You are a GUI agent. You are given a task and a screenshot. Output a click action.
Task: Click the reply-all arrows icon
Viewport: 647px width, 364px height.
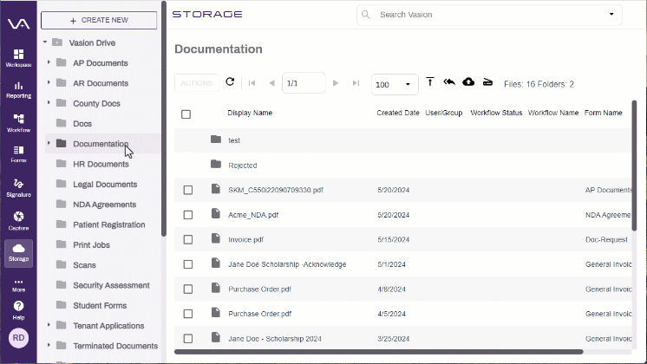coord(449,82)
